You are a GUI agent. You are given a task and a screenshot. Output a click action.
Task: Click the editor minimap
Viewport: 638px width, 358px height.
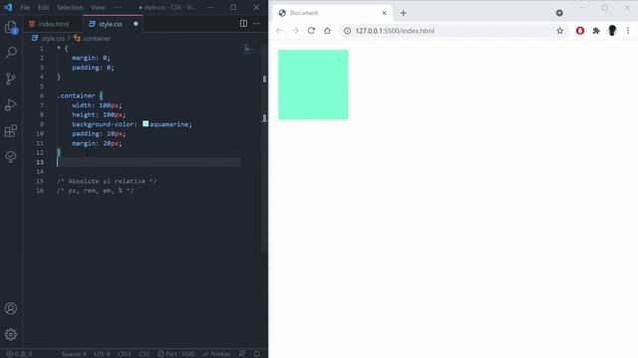pyautogui.click(x=249, y=50)
